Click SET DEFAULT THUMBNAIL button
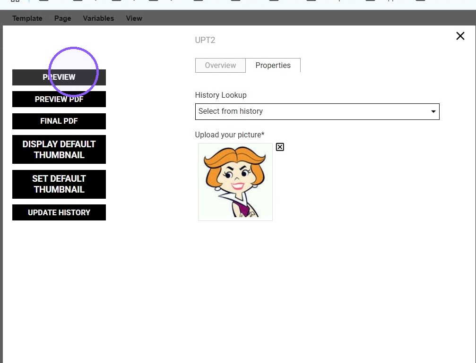The image size is (476, 363). (59, 184)
